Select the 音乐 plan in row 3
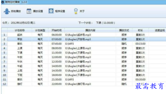This screenshot has height=94, width=166. tap(20, 44)
